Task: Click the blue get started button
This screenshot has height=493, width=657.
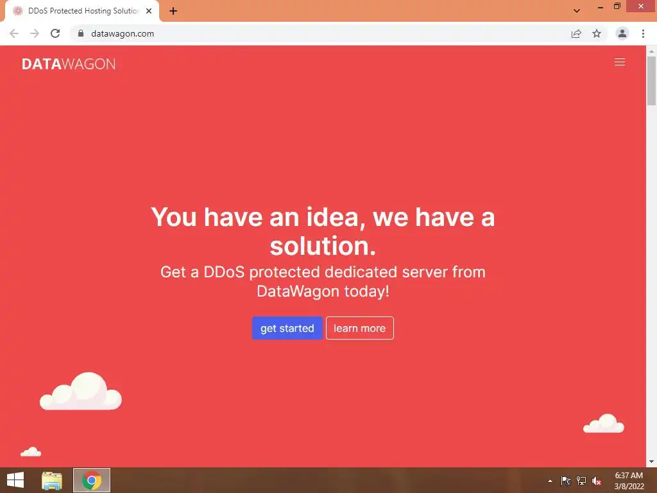Action: point(287,328)
